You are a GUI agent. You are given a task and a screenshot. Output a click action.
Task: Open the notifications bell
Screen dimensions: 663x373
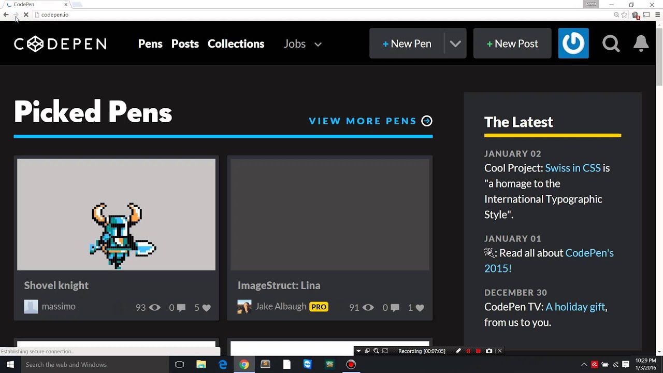641,44
